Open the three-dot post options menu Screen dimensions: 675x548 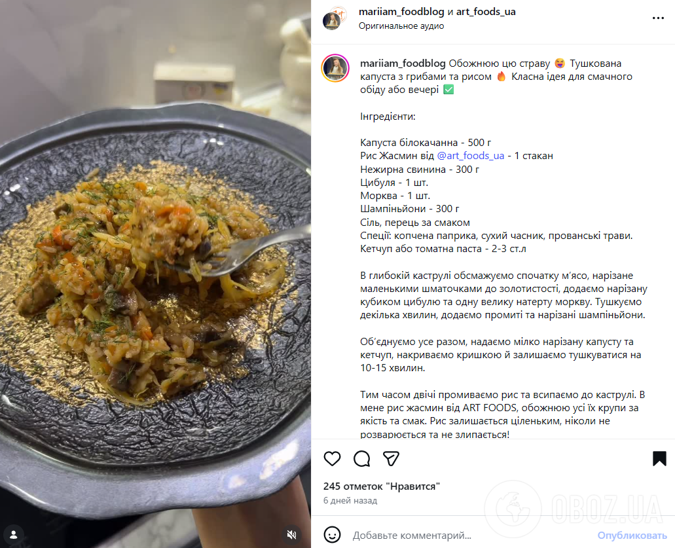tap(658, 18)
